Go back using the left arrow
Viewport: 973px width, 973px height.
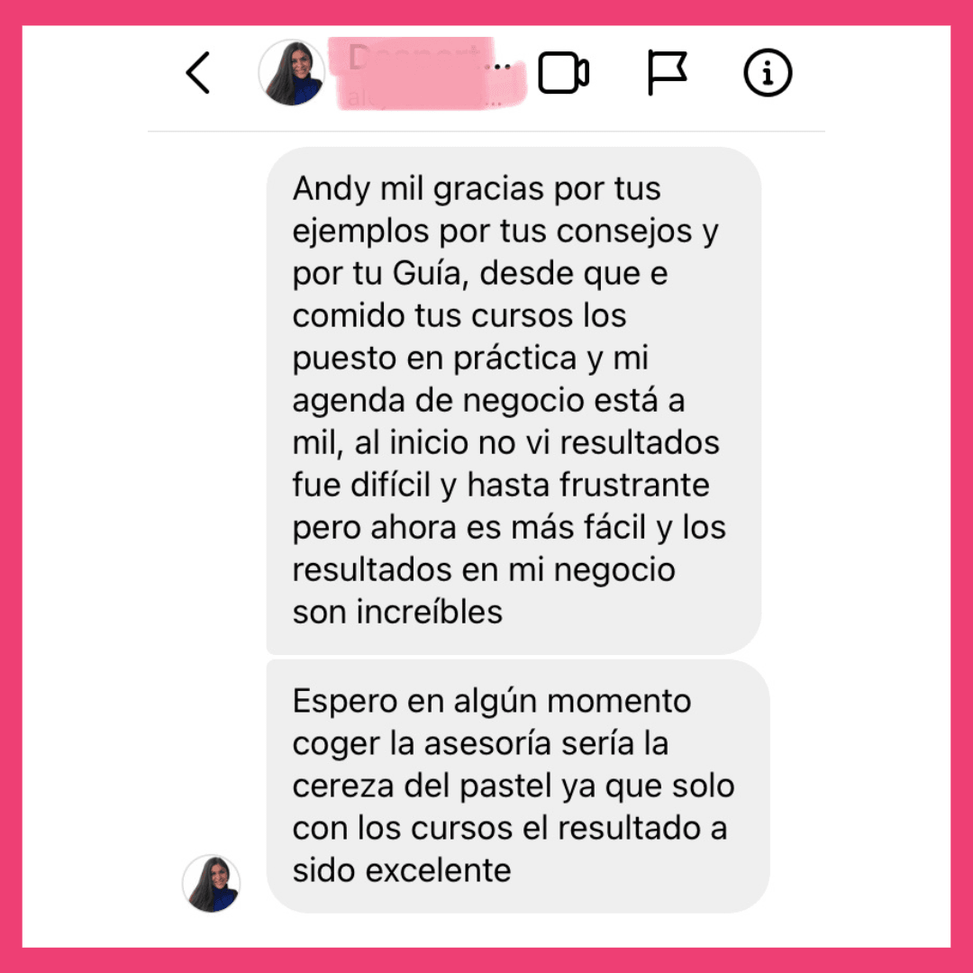198,73
